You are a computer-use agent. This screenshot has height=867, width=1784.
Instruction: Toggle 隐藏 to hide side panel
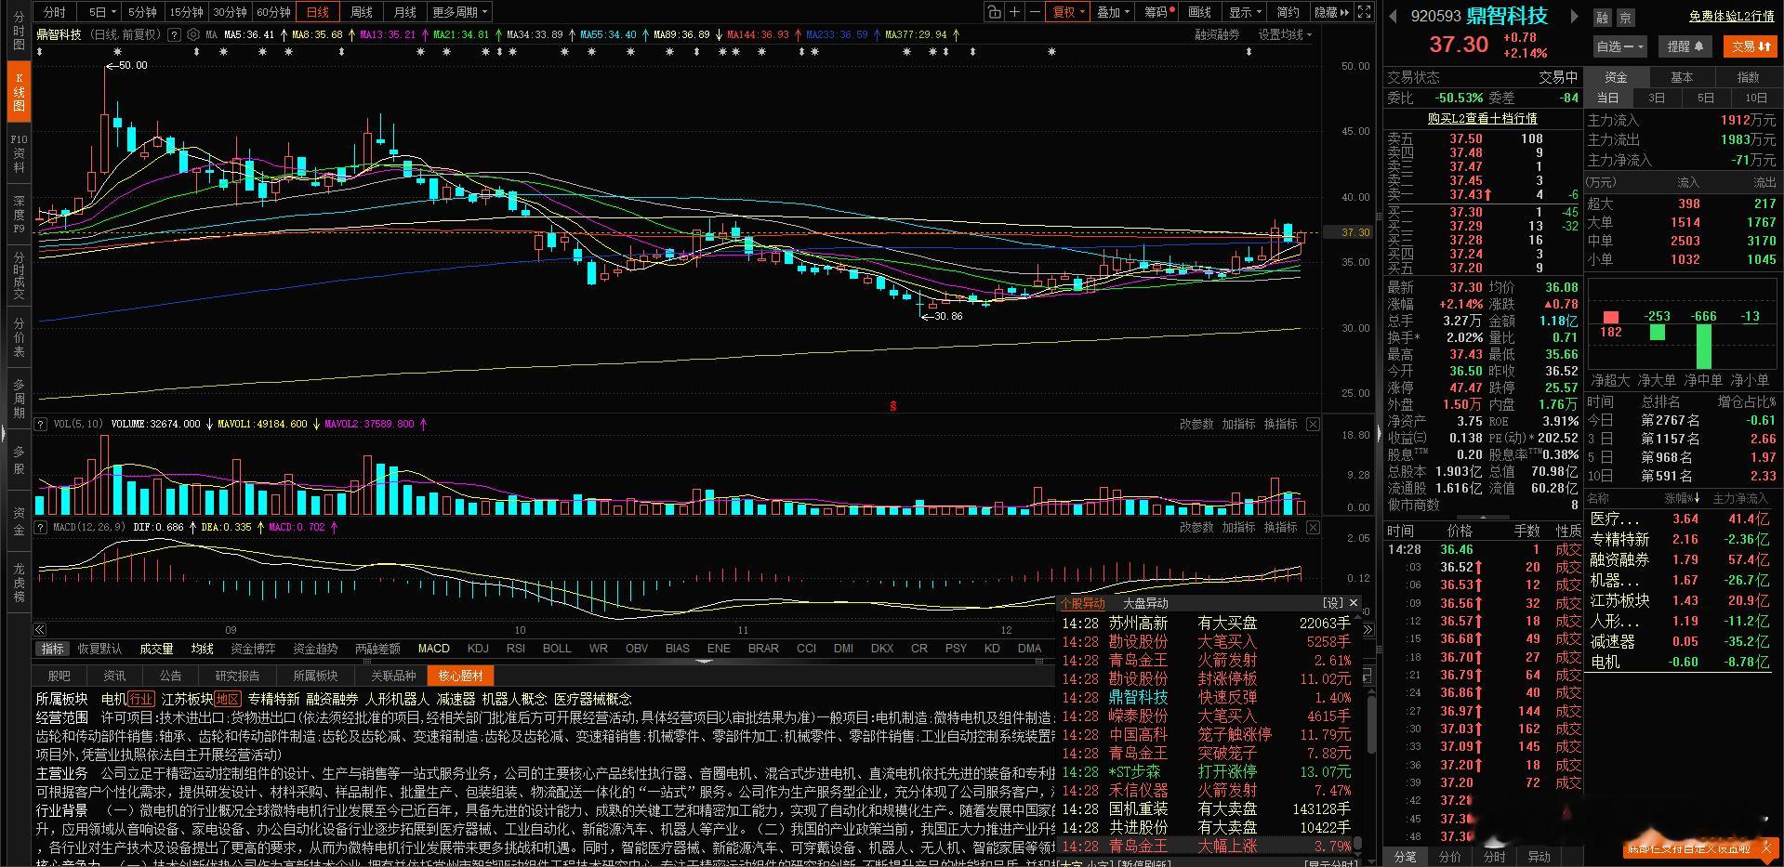1331,12
